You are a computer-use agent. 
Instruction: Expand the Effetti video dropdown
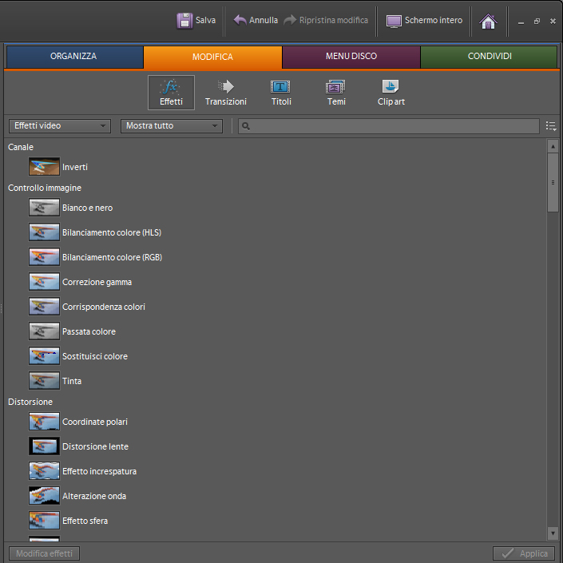(60, 126)
